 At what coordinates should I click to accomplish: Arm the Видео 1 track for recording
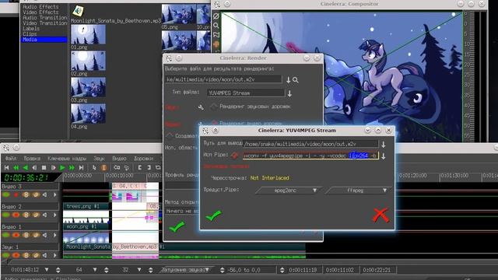[16, 235]
